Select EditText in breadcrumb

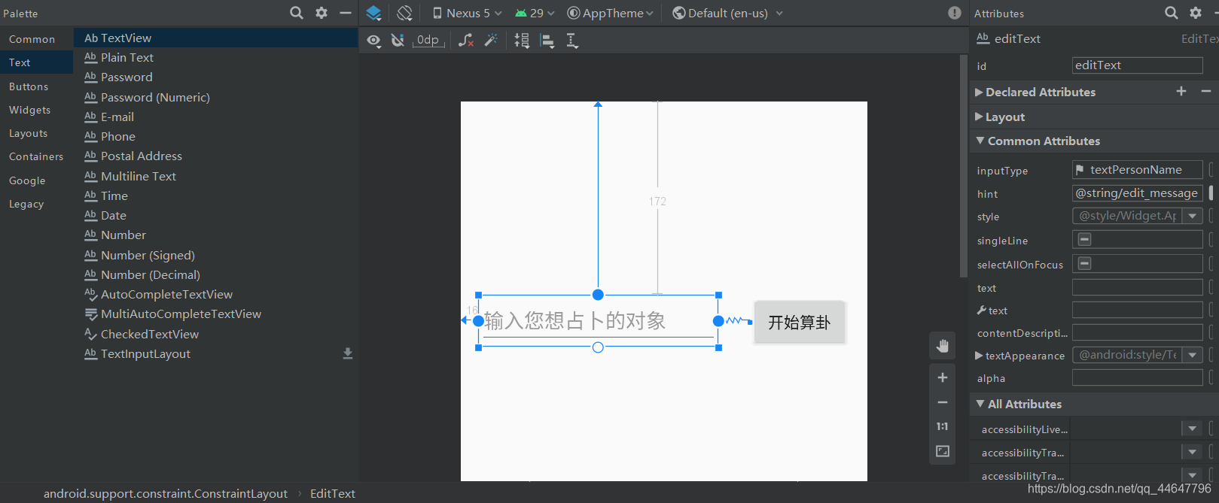tap(332, 493)
